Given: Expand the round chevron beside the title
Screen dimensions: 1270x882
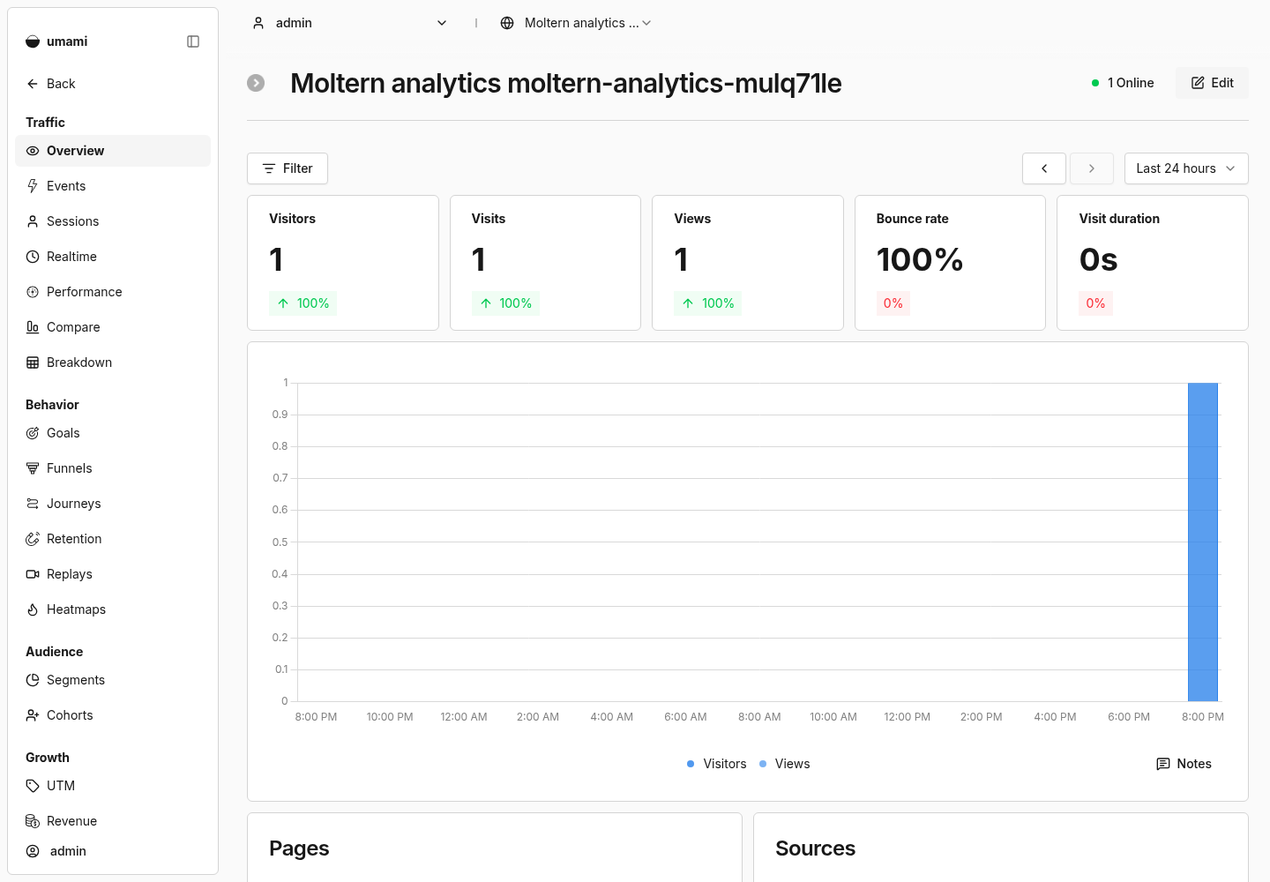Looking at the screenshot, I should [x=256, y=83].
